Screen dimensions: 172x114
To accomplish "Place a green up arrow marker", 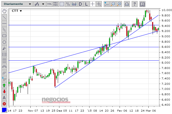I will pyautogui.click(x=4, y=85).
